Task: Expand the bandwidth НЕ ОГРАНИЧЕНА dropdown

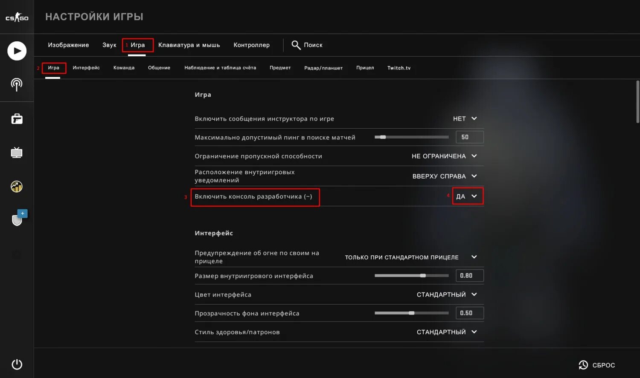Action: pyautogui.click(x=444, y=156)
